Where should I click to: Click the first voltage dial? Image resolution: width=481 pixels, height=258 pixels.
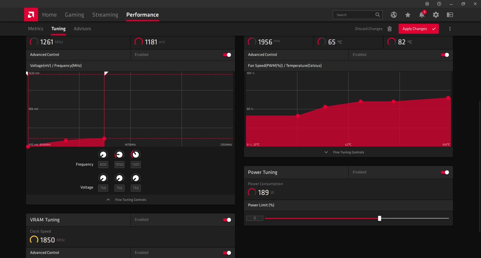tap(103, 178)
